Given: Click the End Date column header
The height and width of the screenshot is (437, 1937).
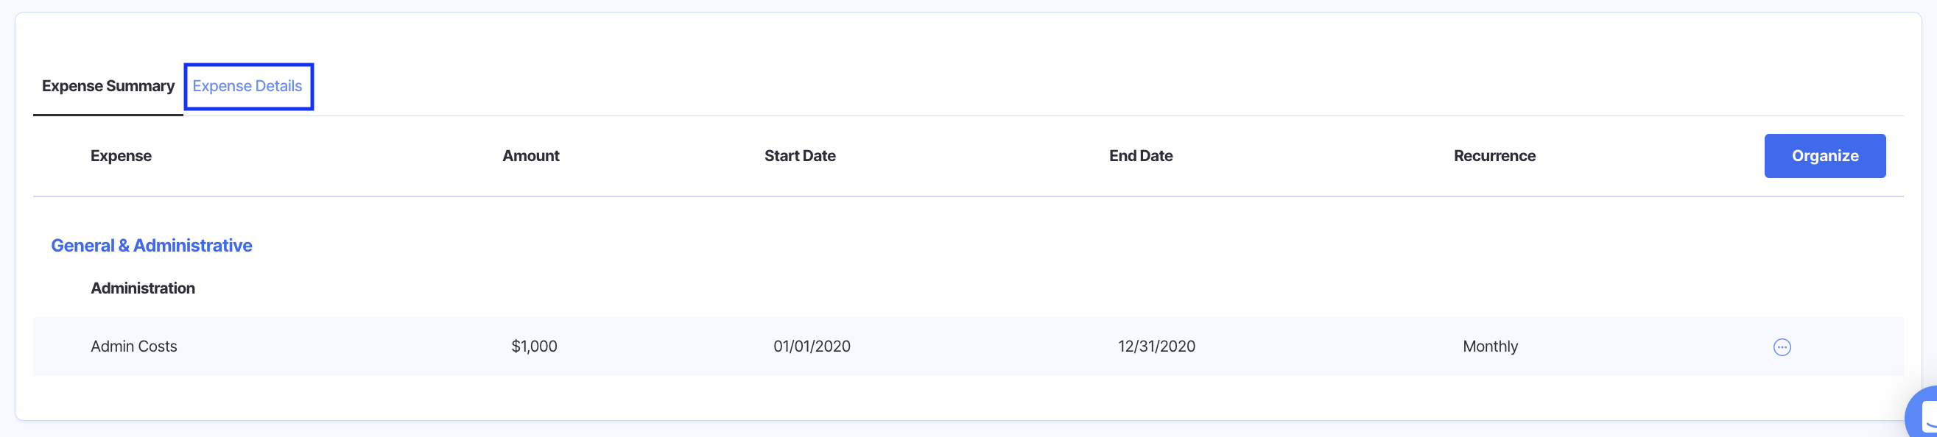Looking at the screenshot, I should tap(1141, 156).
